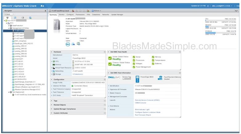Viewport: 241px width, 134px height.
Task: Click the Memory usage bar
Action: (221, 27)
